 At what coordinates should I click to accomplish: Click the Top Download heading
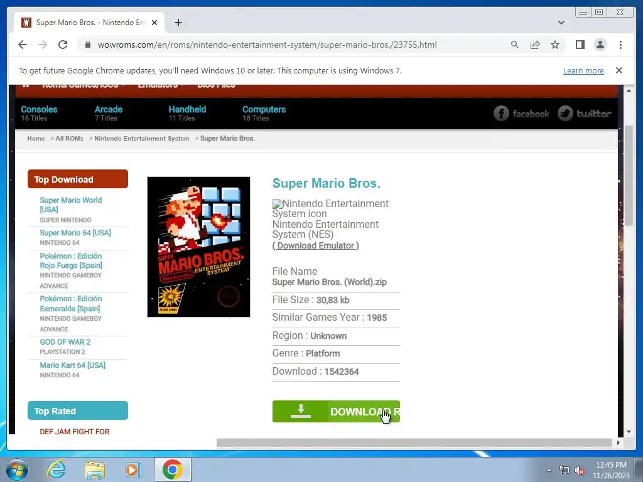point(77,179)
